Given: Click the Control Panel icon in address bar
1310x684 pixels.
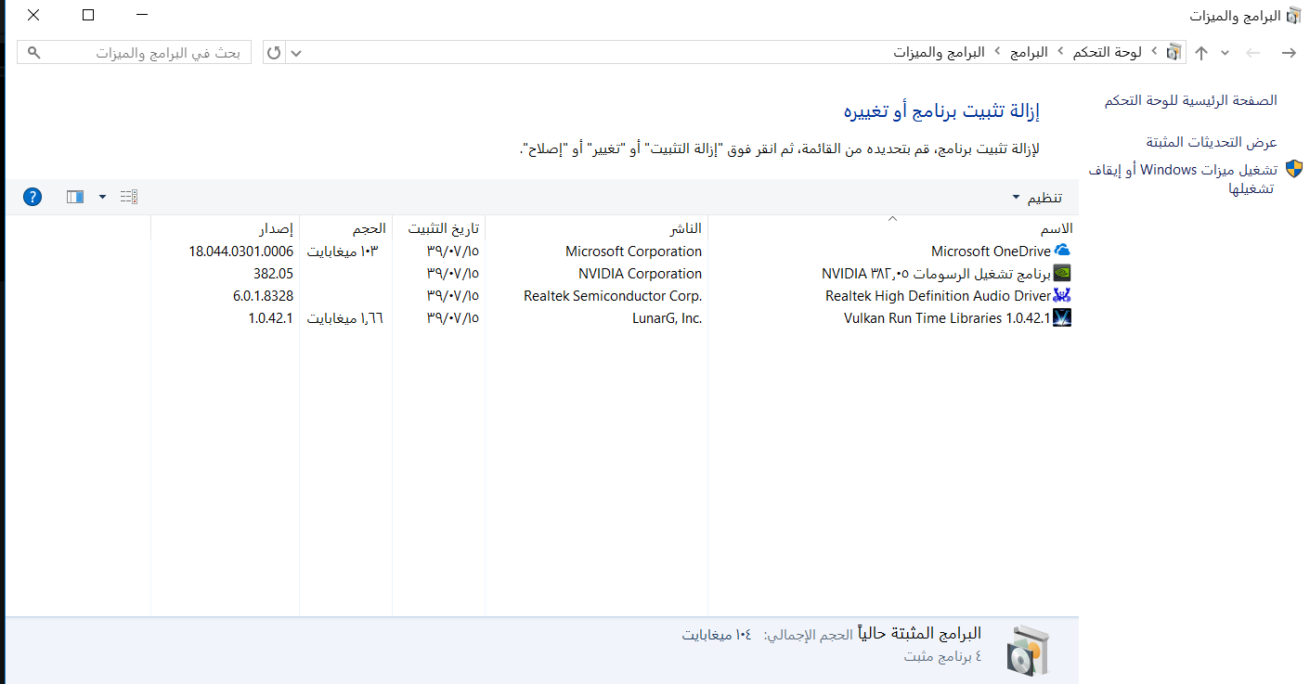Looking at the screenshot, I should 1175,52.
